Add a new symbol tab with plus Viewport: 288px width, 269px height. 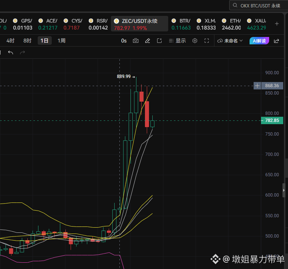[x=277, y=24]
